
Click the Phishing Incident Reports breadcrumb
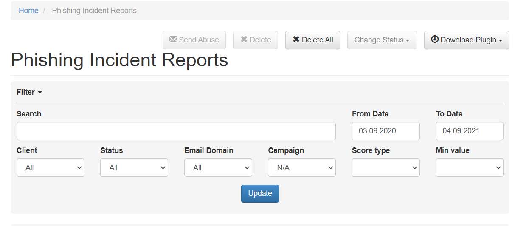(x=94, y=11)
